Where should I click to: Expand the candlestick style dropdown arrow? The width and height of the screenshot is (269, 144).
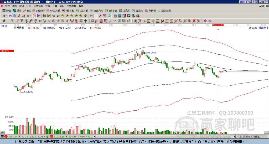pos(31,16)
